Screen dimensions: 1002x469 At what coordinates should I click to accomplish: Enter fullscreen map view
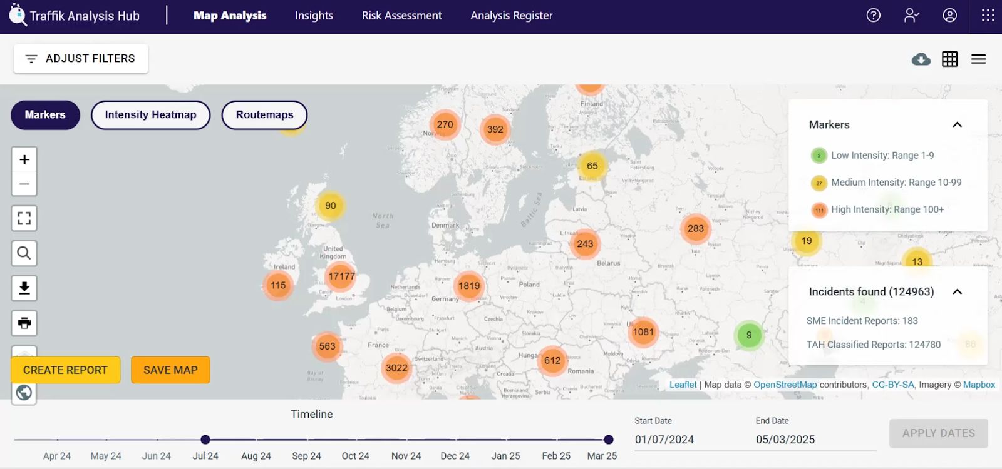click(24, 218)
